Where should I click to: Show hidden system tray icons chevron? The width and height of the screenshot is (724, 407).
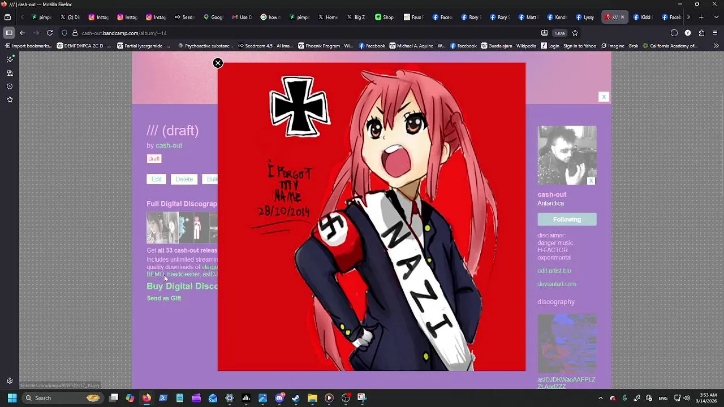tap(601, 398)
